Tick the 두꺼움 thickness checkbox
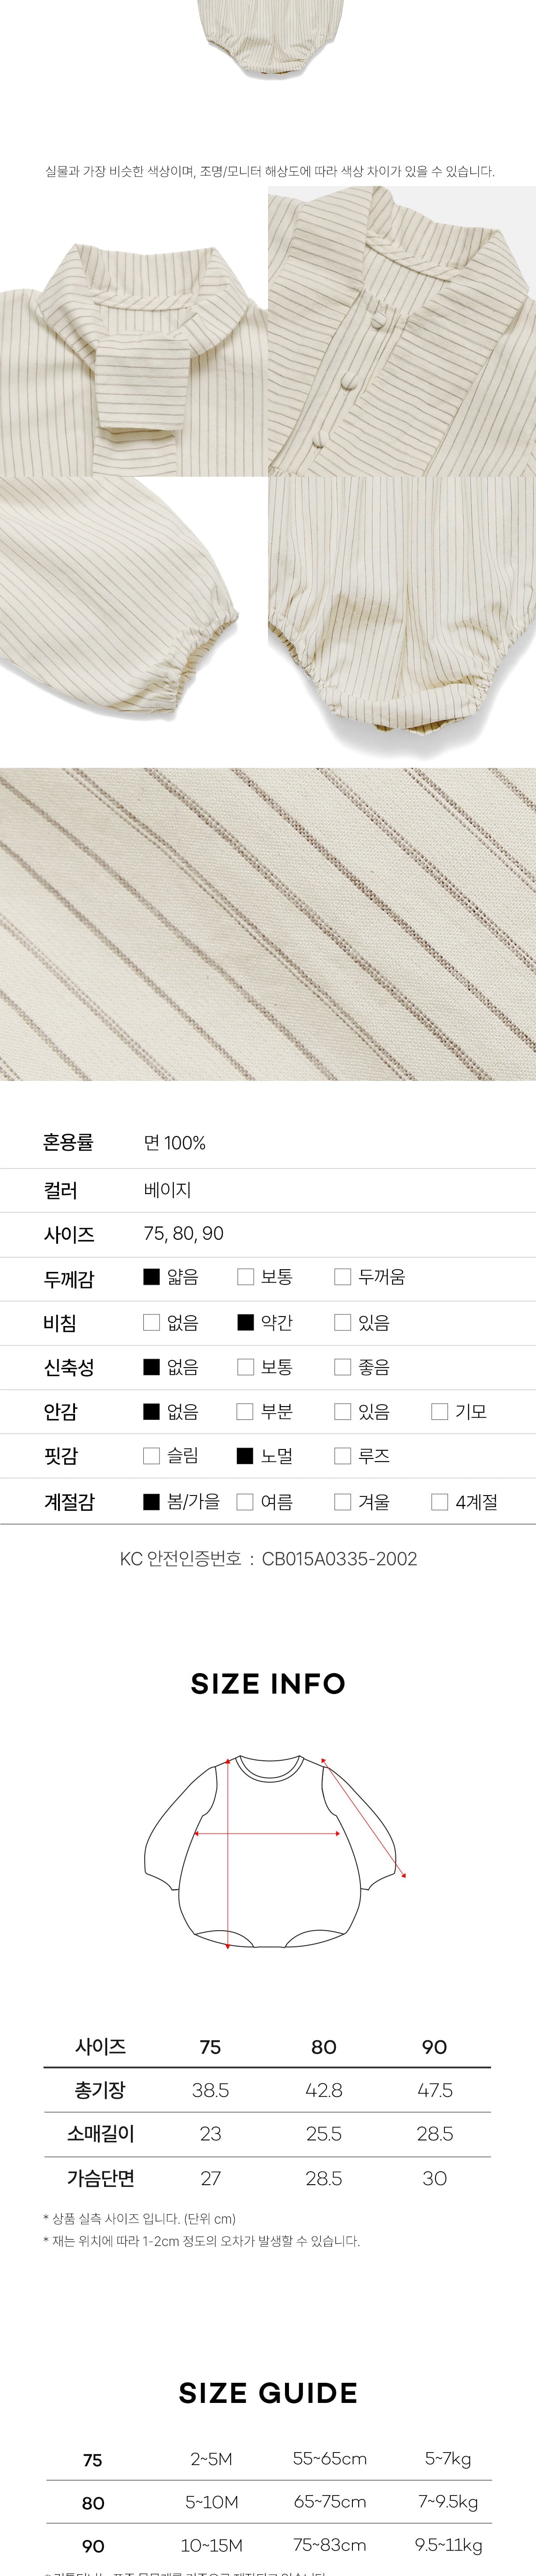 342,1277
